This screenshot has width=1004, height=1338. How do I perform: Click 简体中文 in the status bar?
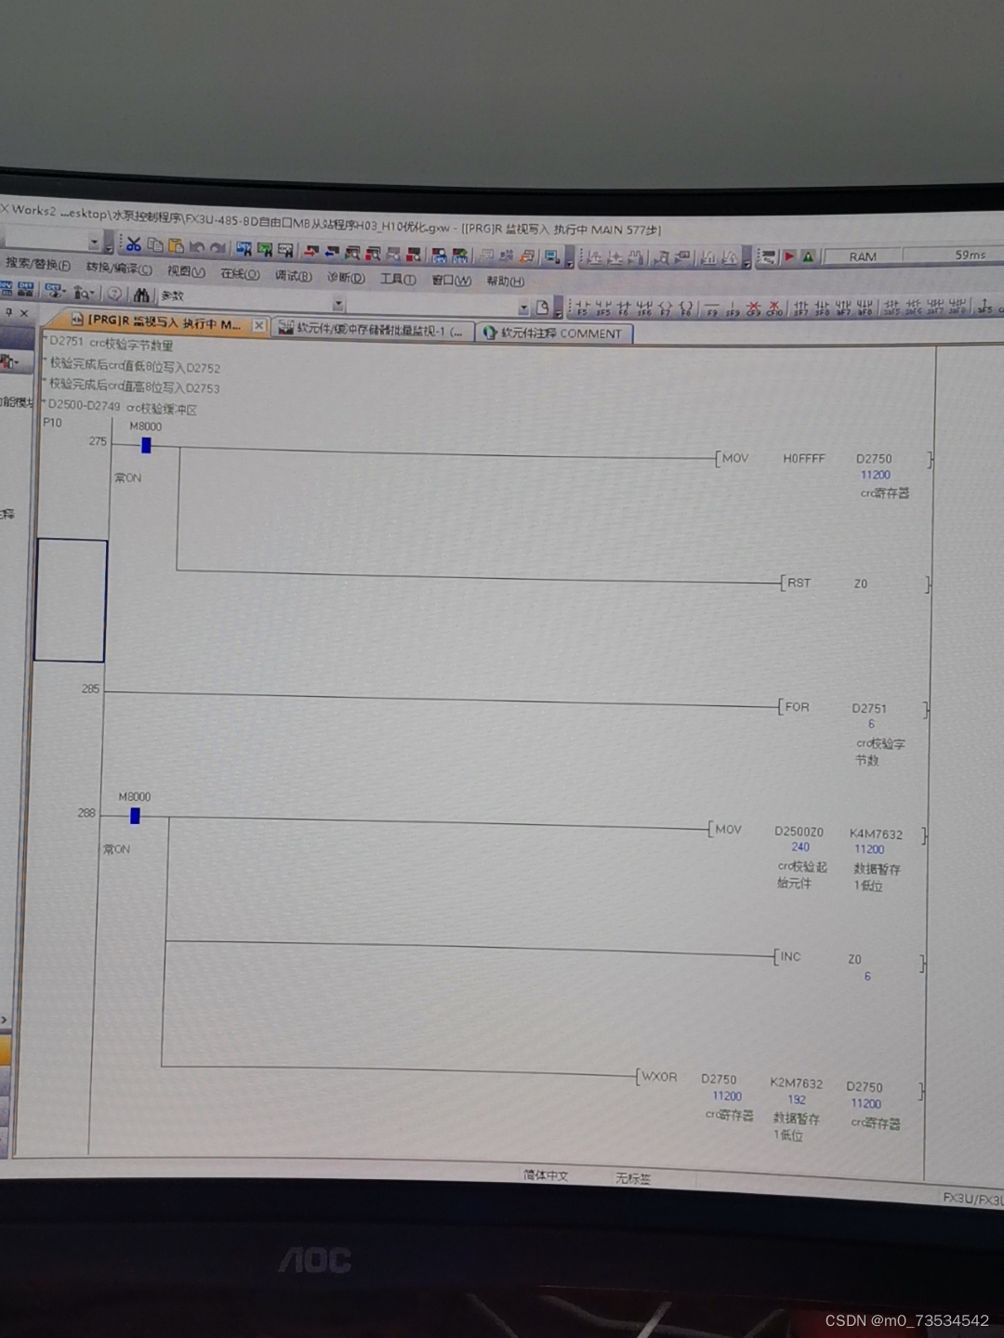point(546,1175)
